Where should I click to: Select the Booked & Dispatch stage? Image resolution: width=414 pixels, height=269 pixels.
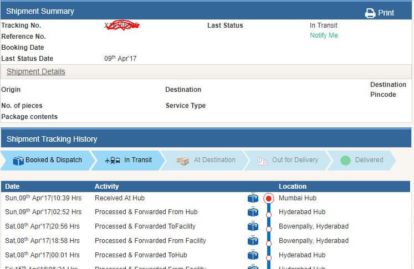48,160
